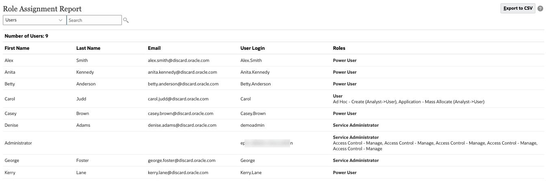The width and height of the screenshot is (546, 181).
Task: Click the User Login column header
Action: [252, 48]
